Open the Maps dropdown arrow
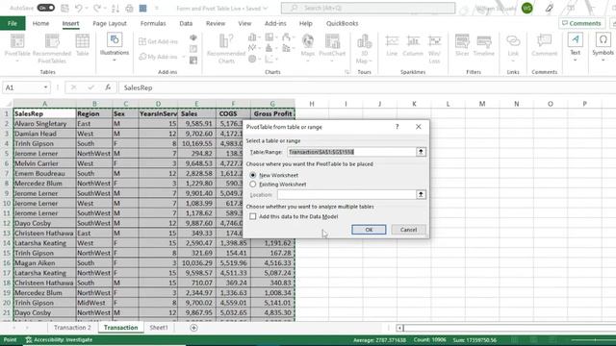 click(308, 61)
